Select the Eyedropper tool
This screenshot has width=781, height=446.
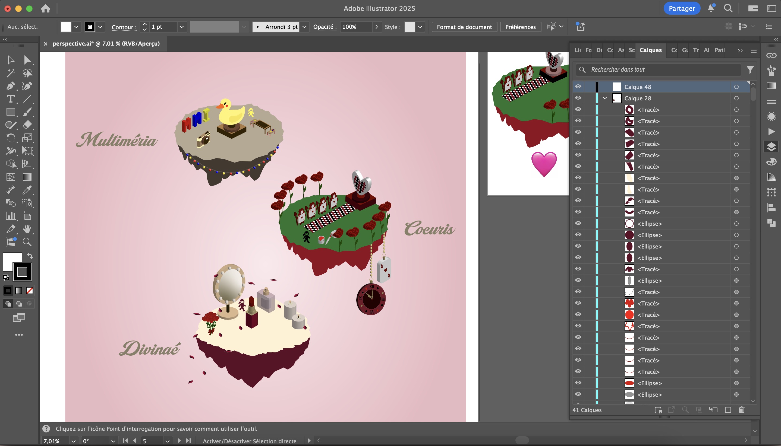[27, 190]
